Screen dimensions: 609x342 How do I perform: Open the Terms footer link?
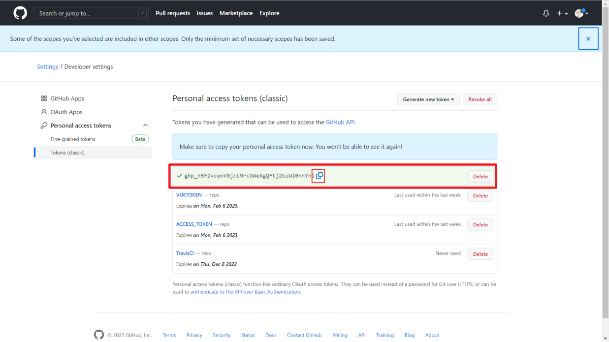169,335
